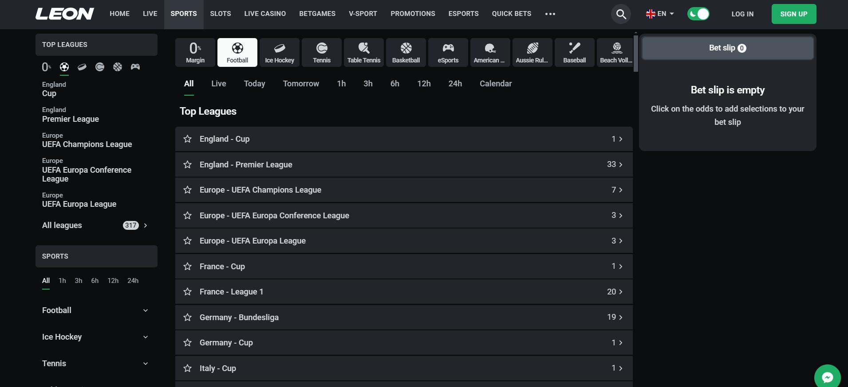The width and height of the screenshot is (848, 387).
Task: Choose the Tennis sport tile
Action: [x=322, y=52]
